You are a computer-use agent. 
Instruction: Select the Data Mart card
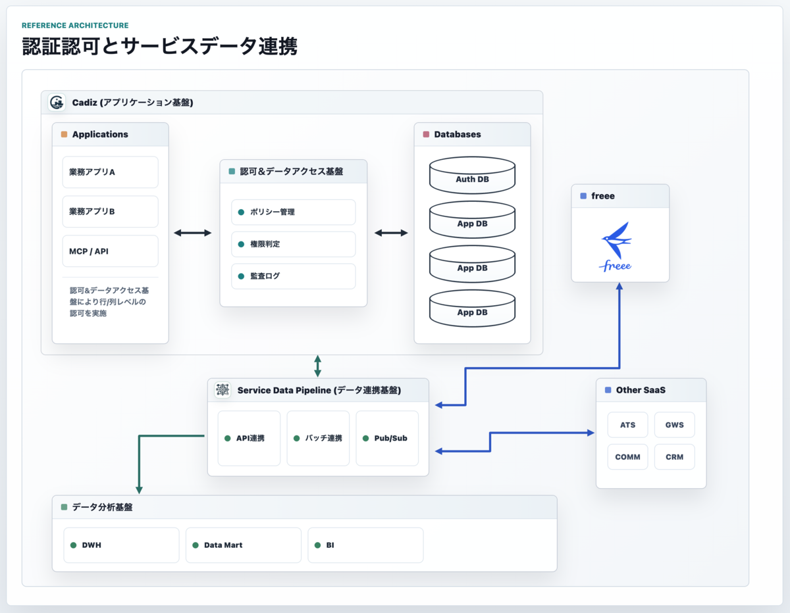point(244,545)
